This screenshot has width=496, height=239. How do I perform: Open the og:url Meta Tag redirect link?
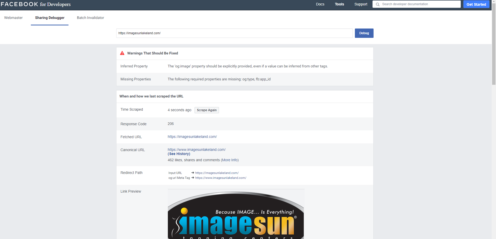point(221,178)
